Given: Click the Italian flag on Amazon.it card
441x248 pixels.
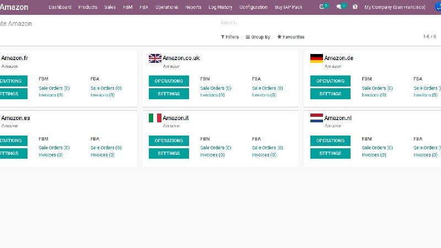Looking at the screenshot, I should coord(155,118).
